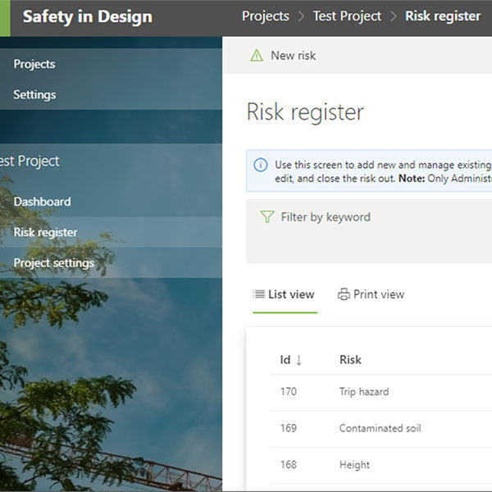492x492 pixels.
Task: Open Project settings in the sidebar
Action: (x=54, y=263)
